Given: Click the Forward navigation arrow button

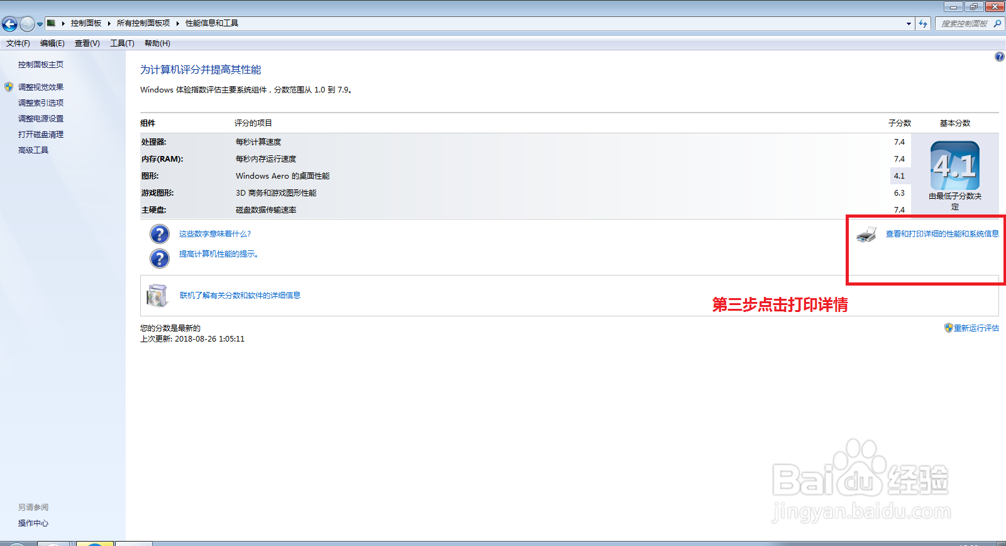Looking at the screenshot, I should [27, 24].
